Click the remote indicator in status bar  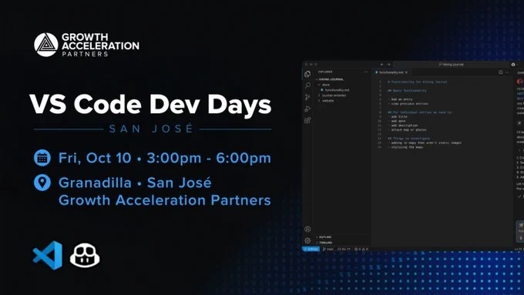tap(311, 250)
